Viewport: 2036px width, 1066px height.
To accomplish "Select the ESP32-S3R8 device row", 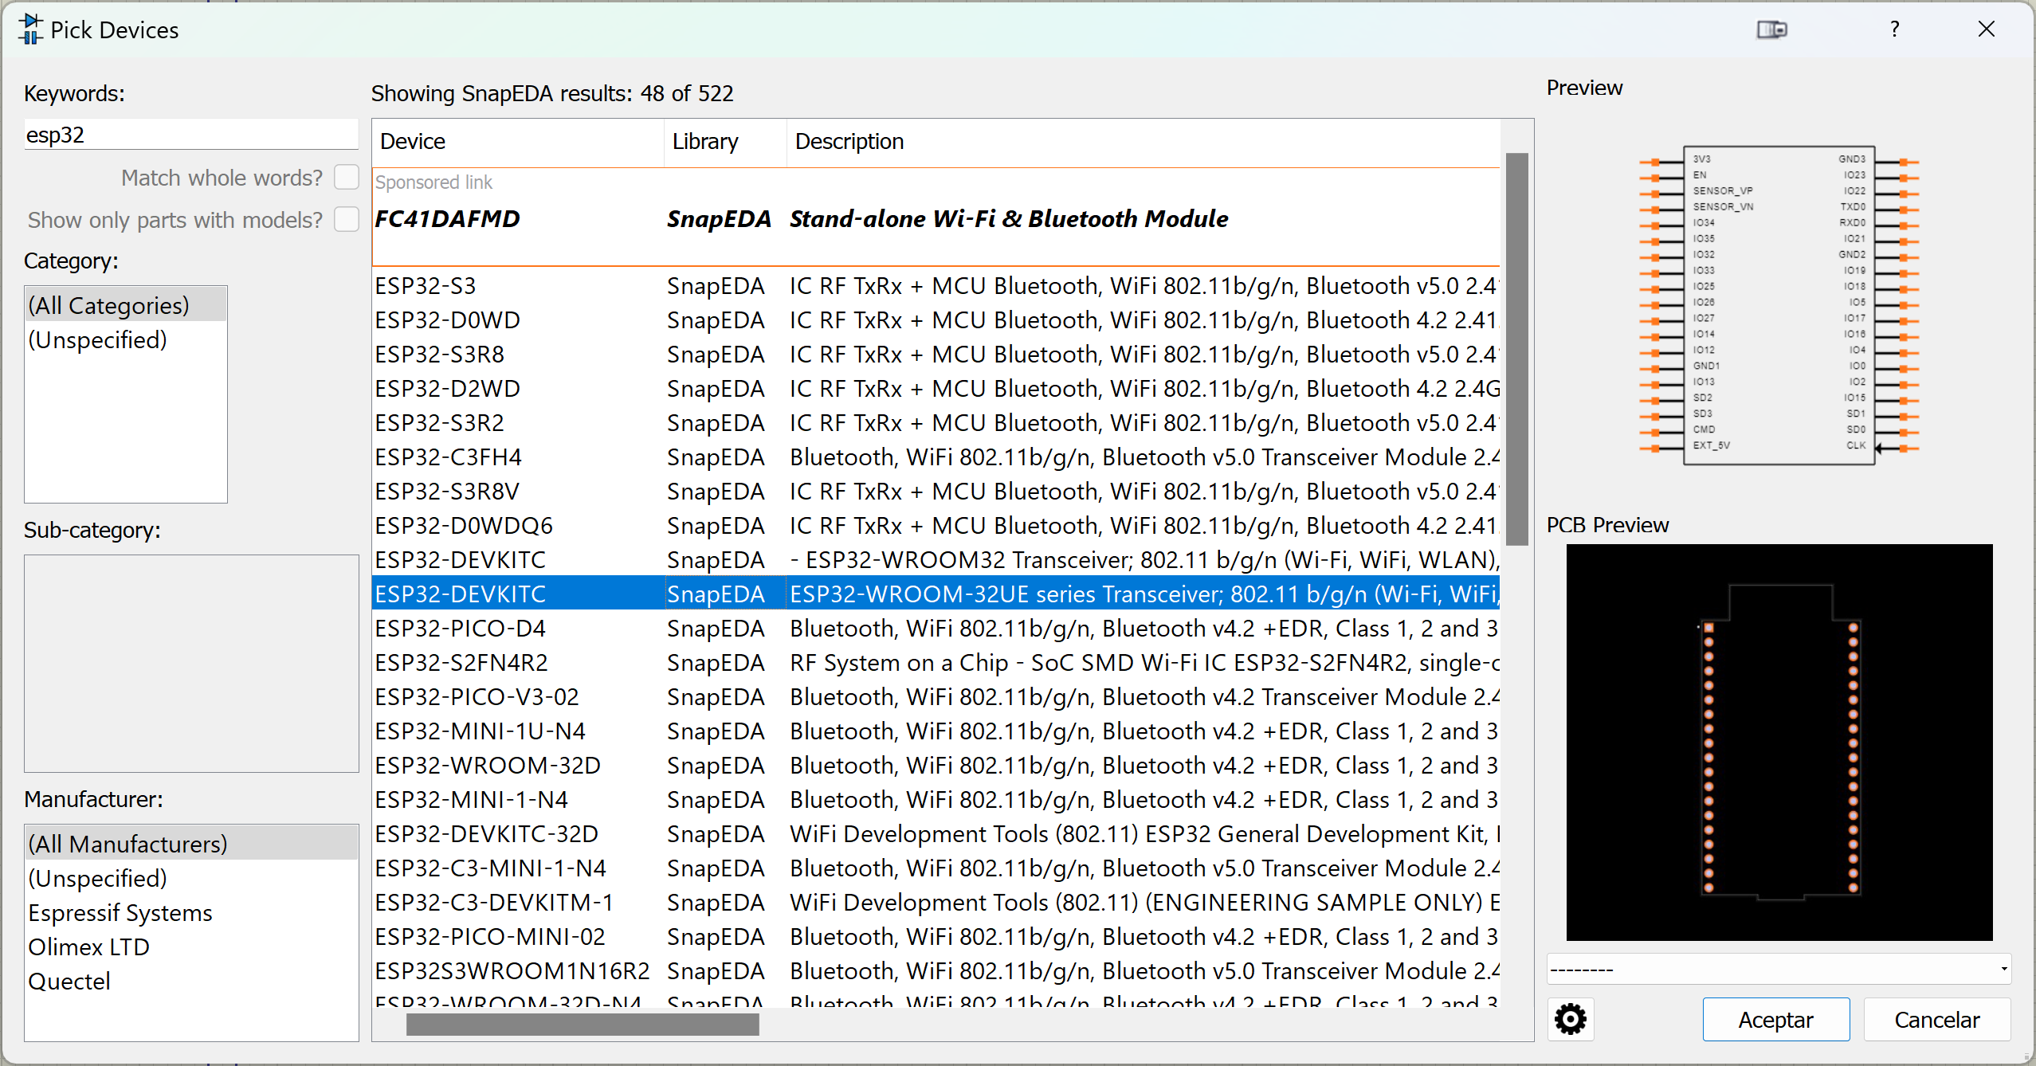I will 936,354.
